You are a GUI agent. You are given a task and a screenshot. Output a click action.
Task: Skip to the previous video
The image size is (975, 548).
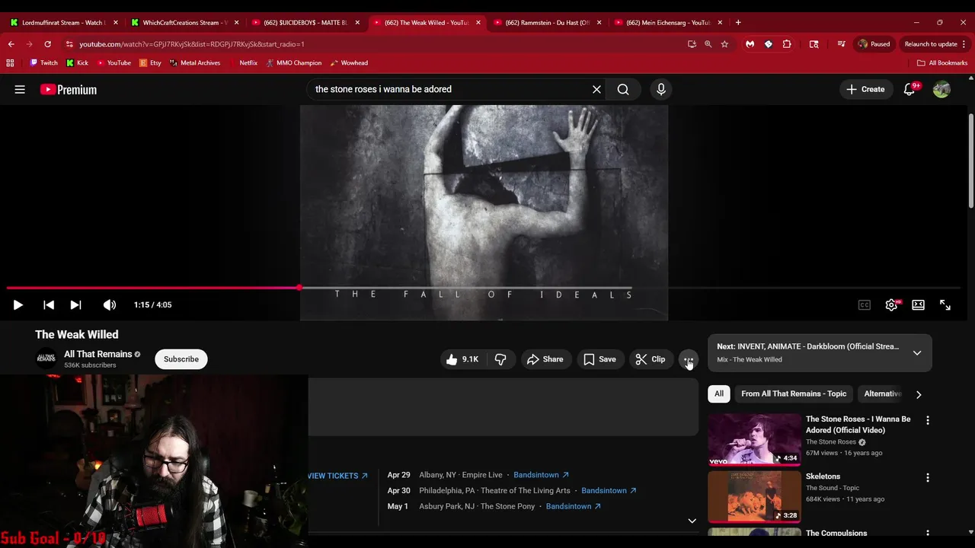[48, 304]
